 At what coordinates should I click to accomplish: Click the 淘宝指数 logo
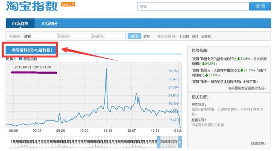(32, 6)
